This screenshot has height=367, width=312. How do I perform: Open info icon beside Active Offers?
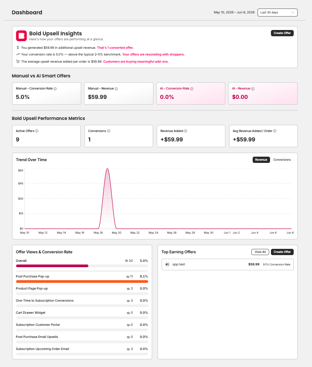point(37,131)
